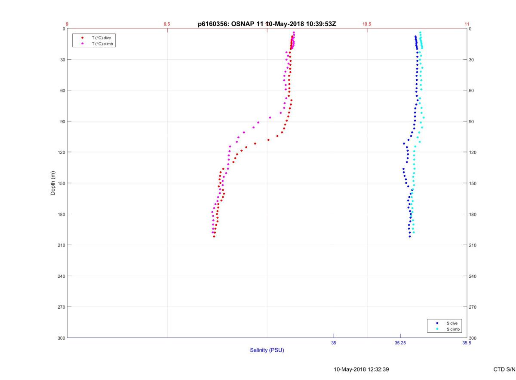This screenshot has height=380, width=516.
Task: Click the left-axis depth tick label '60'
Action: 62,91
